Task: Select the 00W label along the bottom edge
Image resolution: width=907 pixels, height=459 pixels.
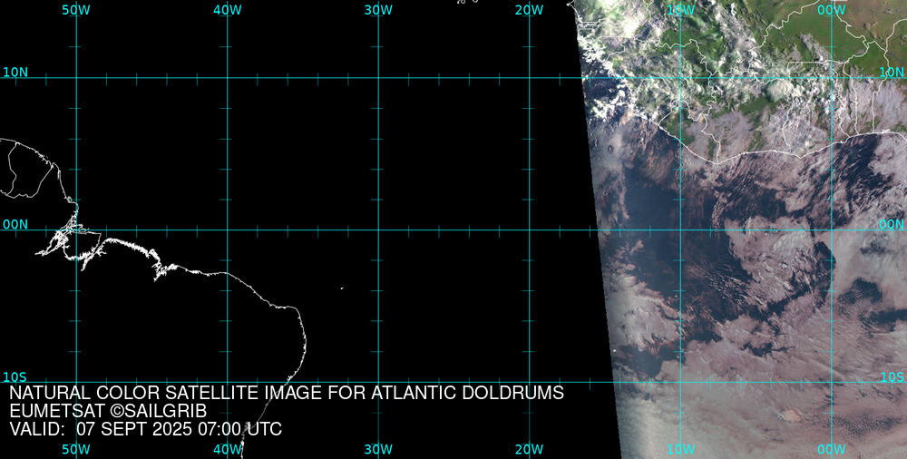Action: pos(832,450)
